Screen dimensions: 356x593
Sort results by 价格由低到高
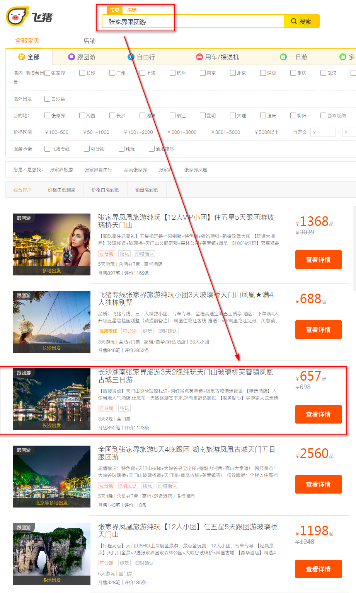62,190
